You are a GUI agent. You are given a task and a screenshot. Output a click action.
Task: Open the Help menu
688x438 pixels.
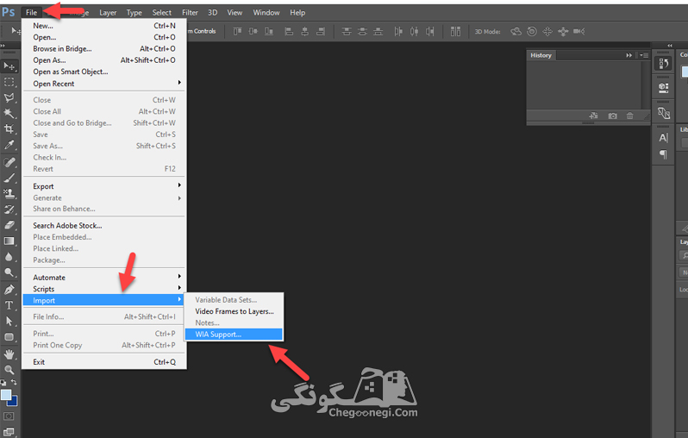click(297, 13)
